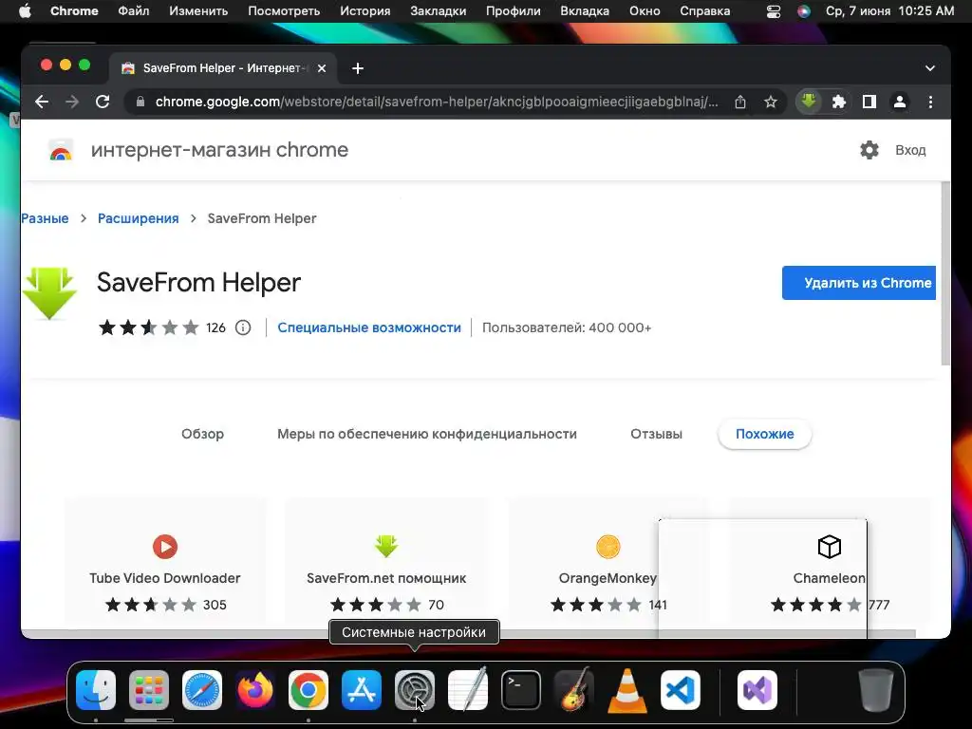The width and height of the screenshot is (972, 729).
Task: Open TextEdit from the Dock
Action: pyautogui.click(x=468, y=690)
